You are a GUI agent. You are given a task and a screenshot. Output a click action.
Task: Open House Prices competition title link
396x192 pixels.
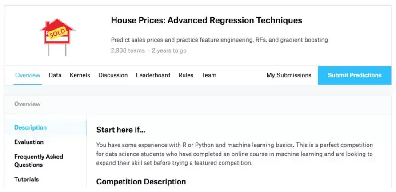click(x=206, y=20)
